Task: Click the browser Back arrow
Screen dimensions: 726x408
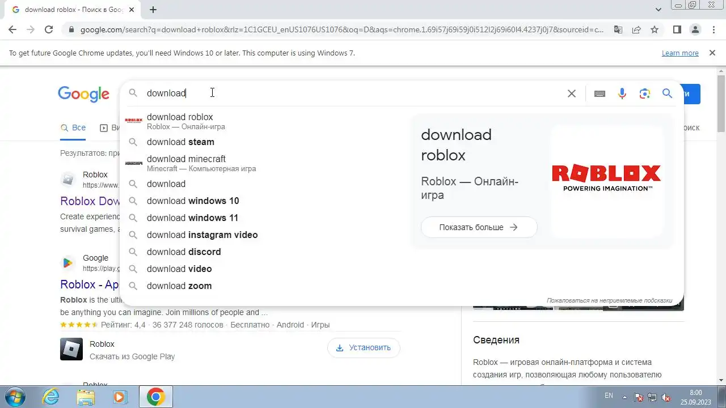Action: (x=12, y=29)
